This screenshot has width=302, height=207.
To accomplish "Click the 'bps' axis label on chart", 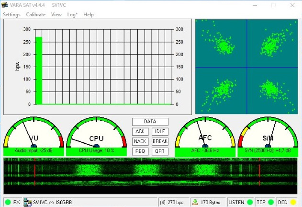I will click(x=17, y=66).
